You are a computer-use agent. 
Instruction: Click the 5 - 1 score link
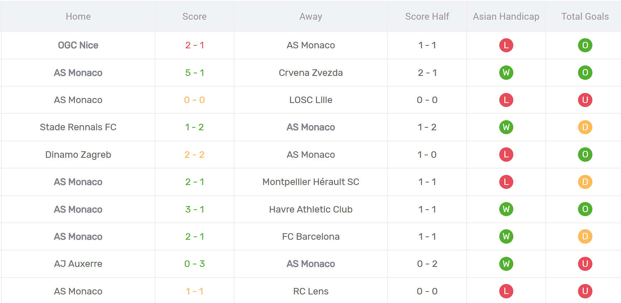click(194, 73)
